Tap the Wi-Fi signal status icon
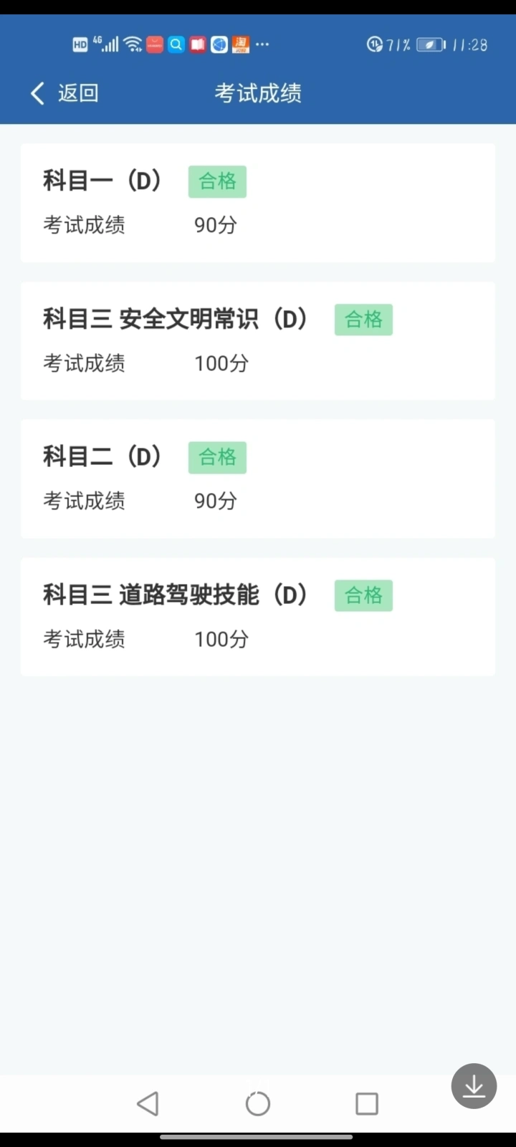 (133, 44)
